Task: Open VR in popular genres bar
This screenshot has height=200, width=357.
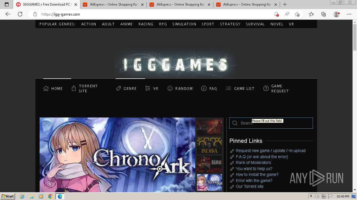Action: click(291, 24)
